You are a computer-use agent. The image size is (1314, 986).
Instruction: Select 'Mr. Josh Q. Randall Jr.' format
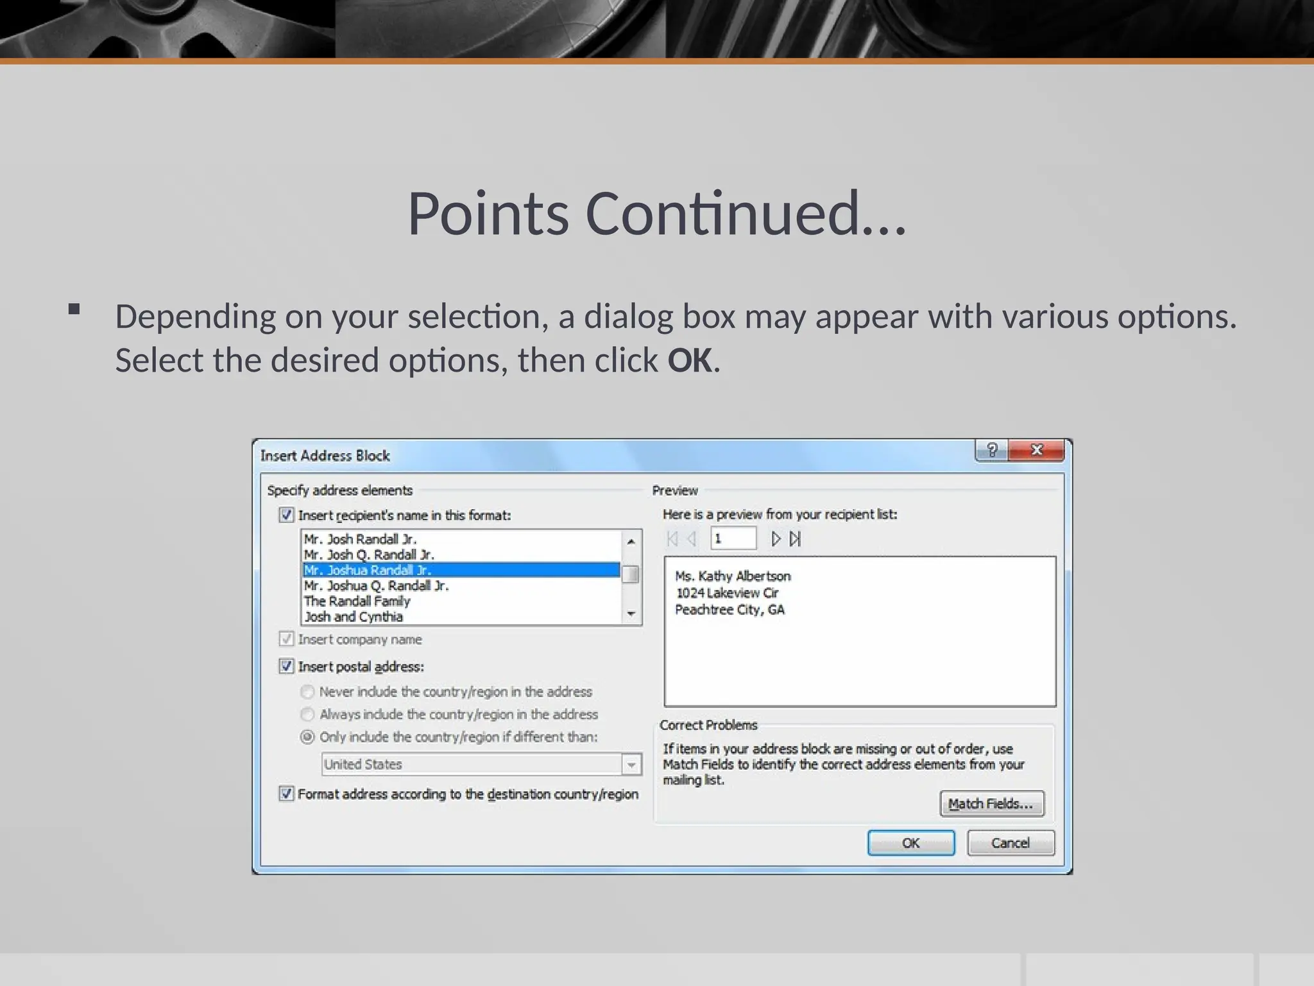[x=461, y=555]
